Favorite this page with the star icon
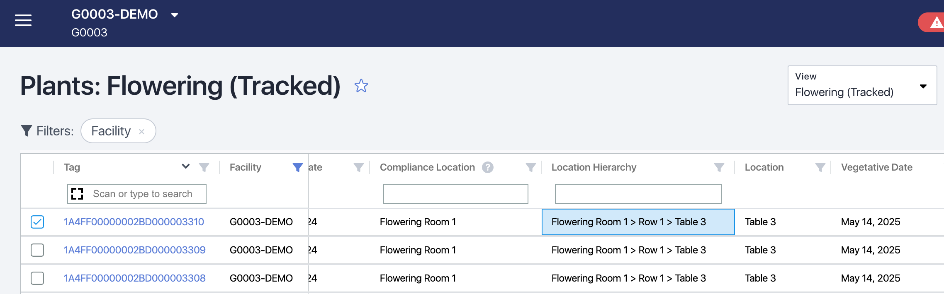Viewport: 944px width, 294px height. pos(361,86)
